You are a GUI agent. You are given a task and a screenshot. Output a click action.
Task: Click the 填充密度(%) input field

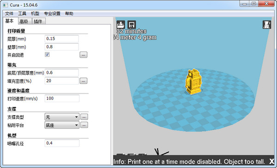[62, 81]
